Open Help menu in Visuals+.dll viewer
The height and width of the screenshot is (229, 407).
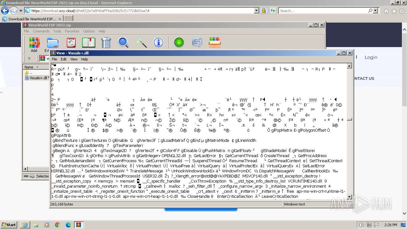pos(84,59)
